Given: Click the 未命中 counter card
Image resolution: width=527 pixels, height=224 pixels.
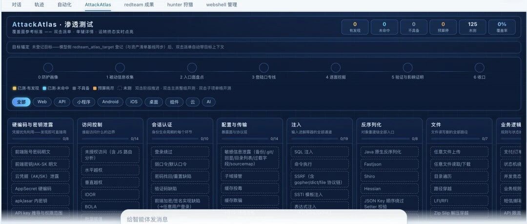Looking at the screenshot, I should (x=384, y=27).
